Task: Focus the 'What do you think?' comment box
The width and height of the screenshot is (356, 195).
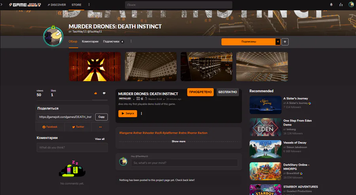Action: coord(72,148)
